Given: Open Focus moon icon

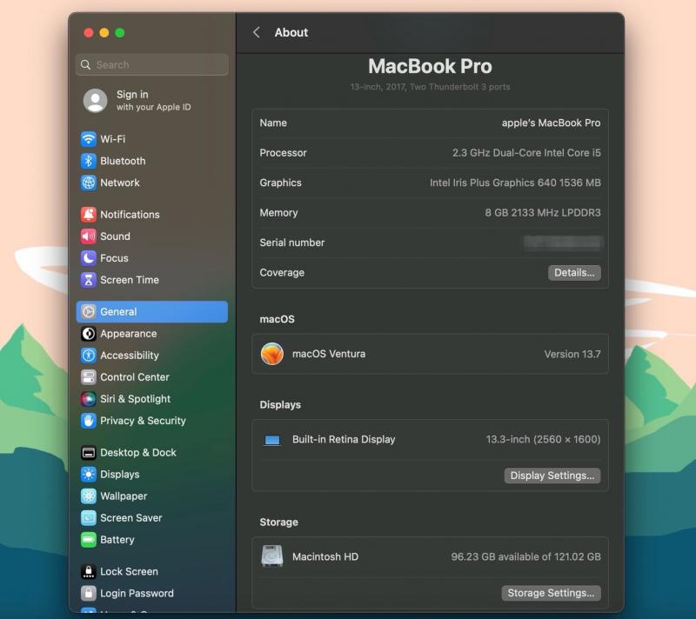Looking at the screenshot, I should tap(88, 258).
